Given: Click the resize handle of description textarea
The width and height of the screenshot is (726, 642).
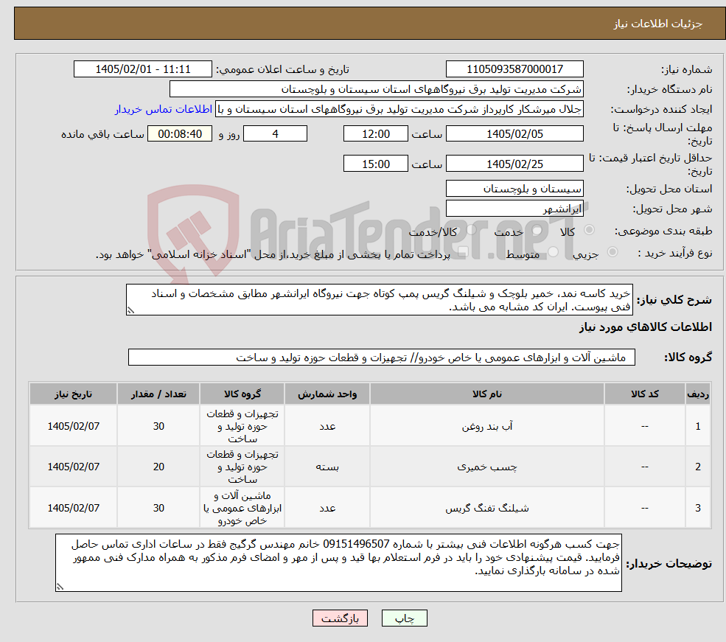Looking at the screenshot, I should 130,310.
